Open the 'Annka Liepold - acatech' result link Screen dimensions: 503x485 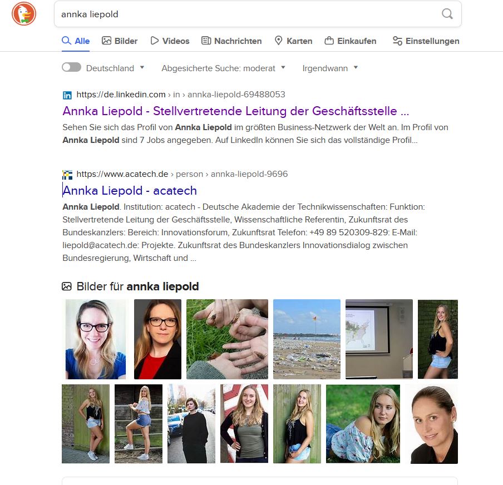coord(130,191)
